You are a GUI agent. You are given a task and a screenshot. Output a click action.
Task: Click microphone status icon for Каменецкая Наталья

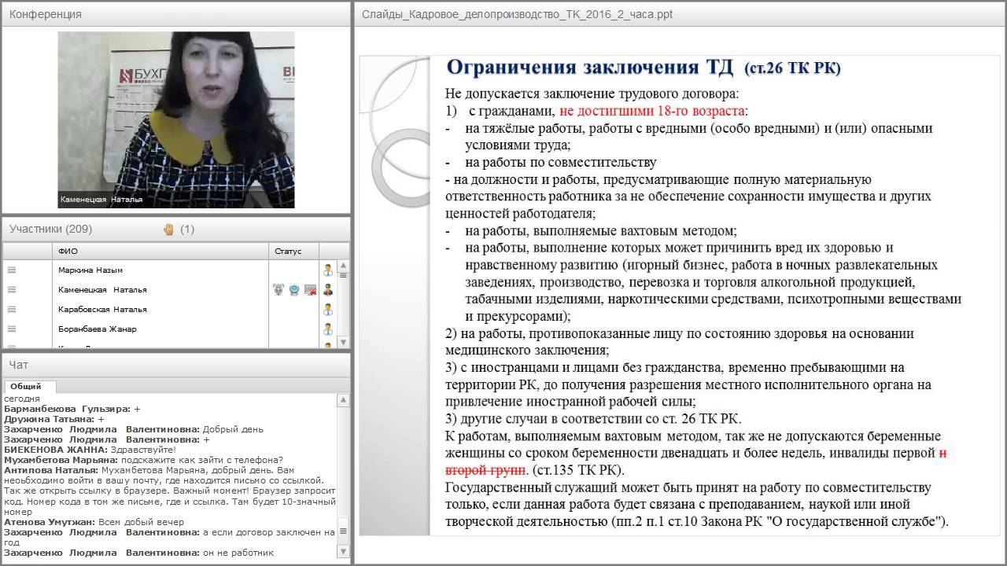coord(278,289)
